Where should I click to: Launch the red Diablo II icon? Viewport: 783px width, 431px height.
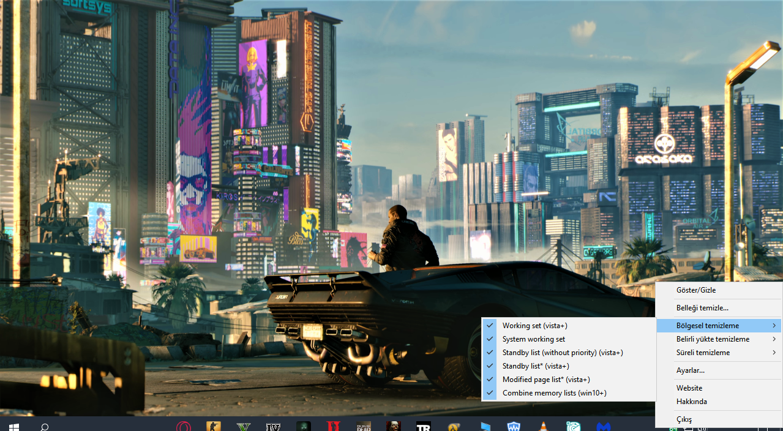point(333,426)
